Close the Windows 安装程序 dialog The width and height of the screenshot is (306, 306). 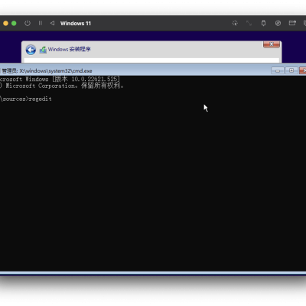(x=272, y=44)
